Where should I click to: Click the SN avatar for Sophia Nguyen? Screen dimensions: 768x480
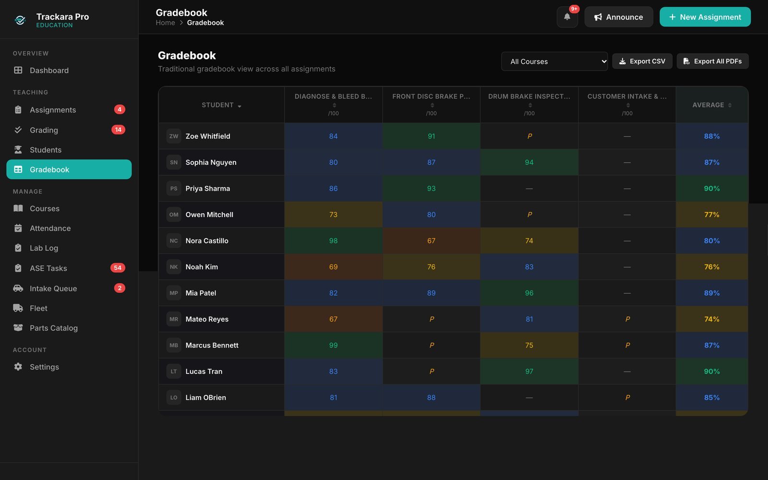[174, 162]
